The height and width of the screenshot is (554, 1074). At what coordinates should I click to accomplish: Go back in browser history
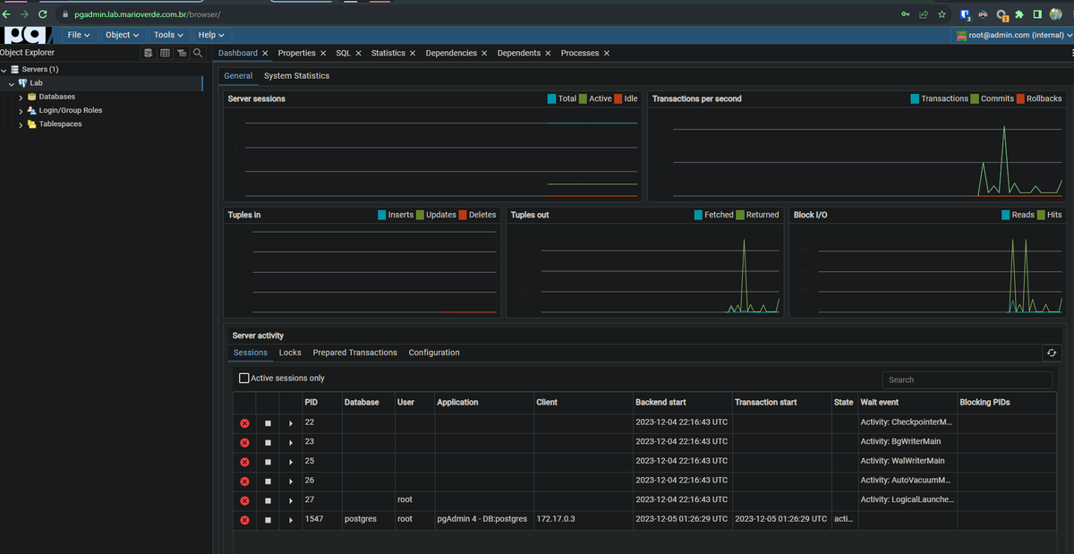7,14
